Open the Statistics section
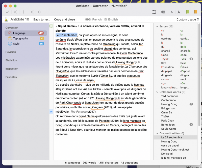The image size is (202, 168). point(11,60)
